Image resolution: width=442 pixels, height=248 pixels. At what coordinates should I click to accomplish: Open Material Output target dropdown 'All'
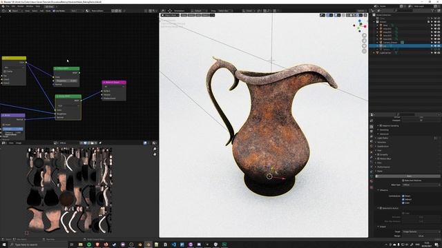coord(114,87)
